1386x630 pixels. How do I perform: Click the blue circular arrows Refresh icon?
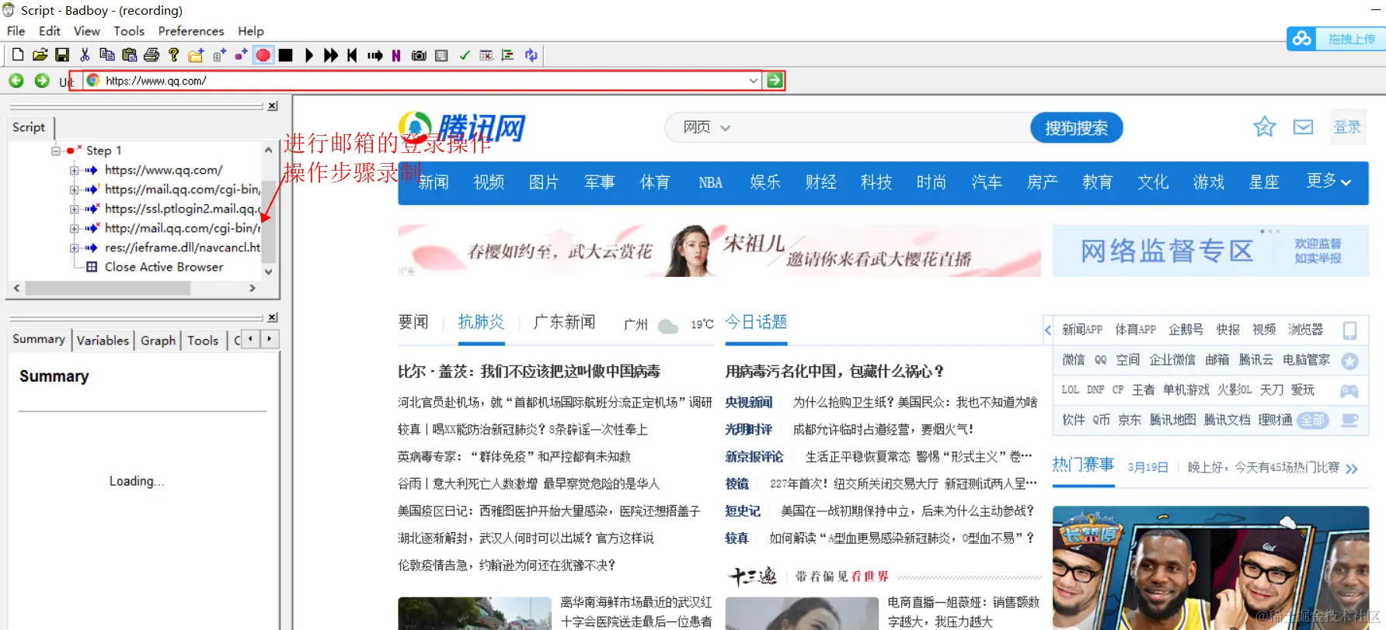pyautogui.click(x=531, y=55)
